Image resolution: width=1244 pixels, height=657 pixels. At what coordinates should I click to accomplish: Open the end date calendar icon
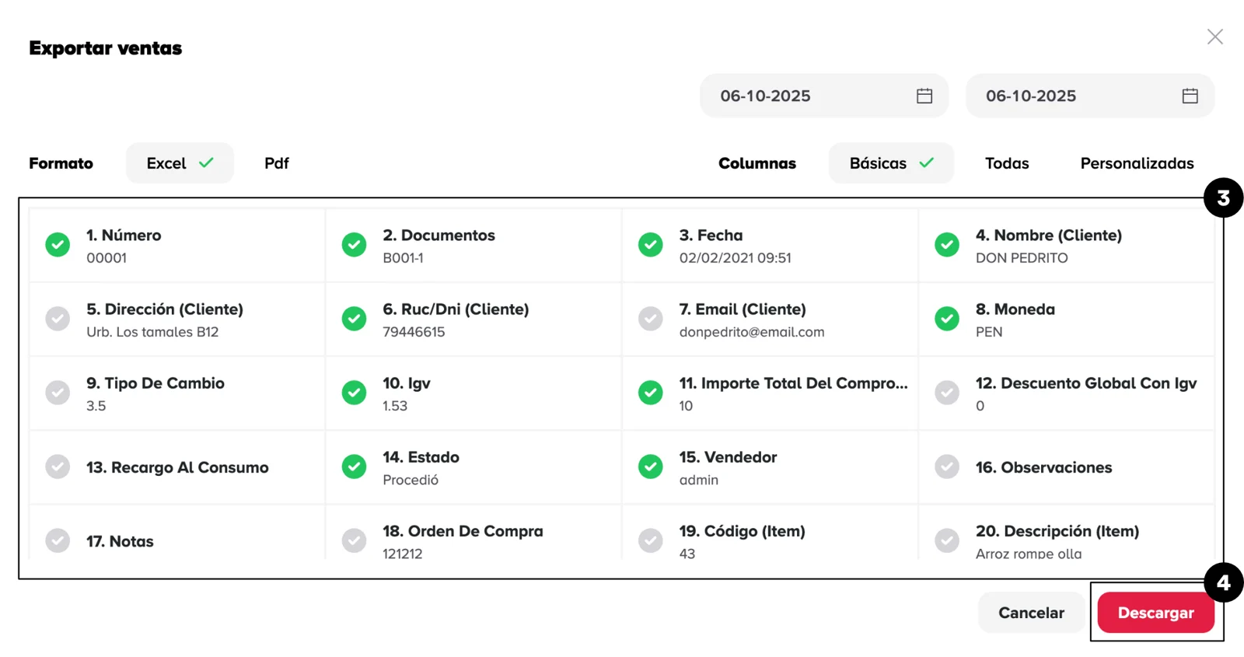click(x=1190, y=96)
